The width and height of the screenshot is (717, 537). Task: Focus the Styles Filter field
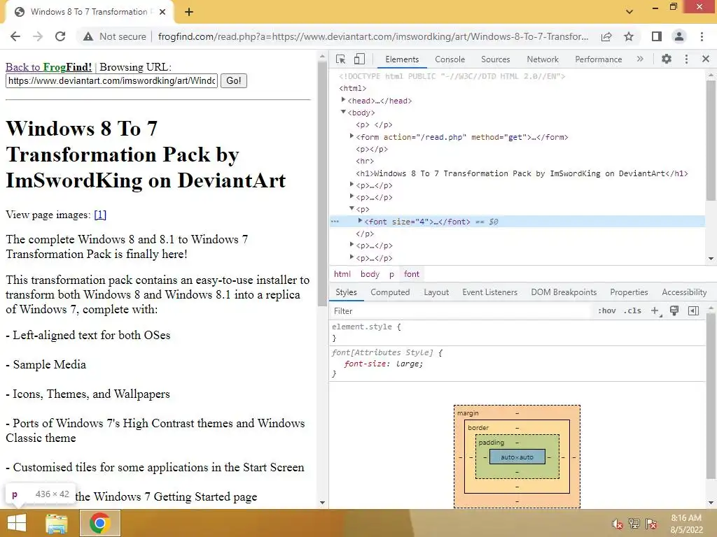point(461,311)
